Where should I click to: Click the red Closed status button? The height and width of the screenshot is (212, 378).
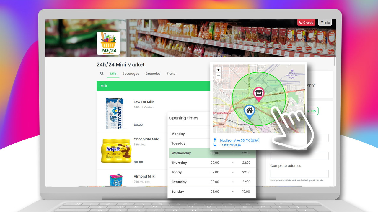(306, 22)
